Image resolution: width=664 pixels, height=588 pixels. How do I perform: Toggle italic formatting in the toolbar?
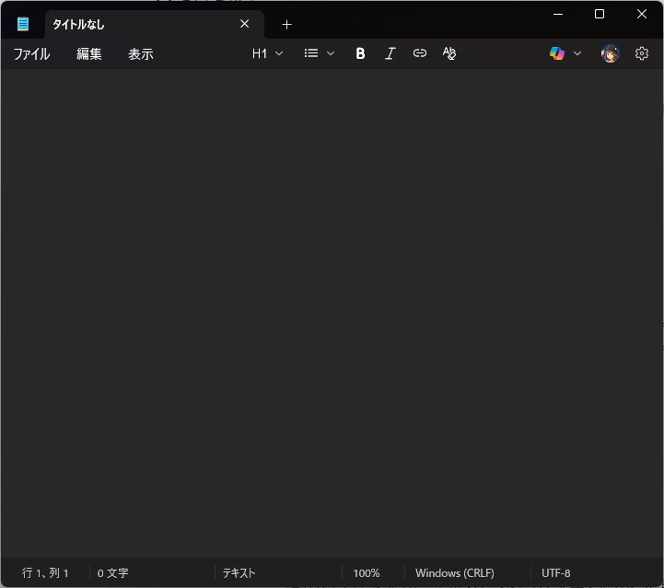click(390, 53)
